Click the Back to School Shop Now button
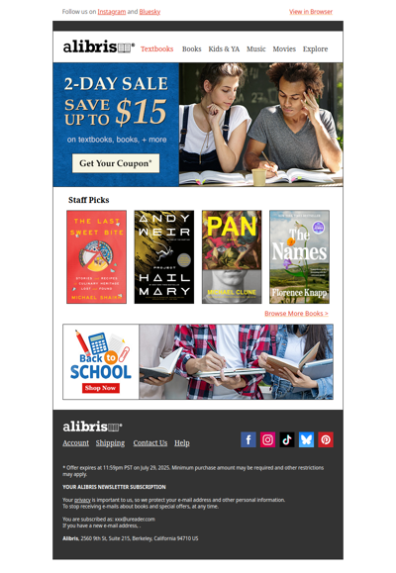Viewport: 396px width, 573px height. click(x=101, y=388)
